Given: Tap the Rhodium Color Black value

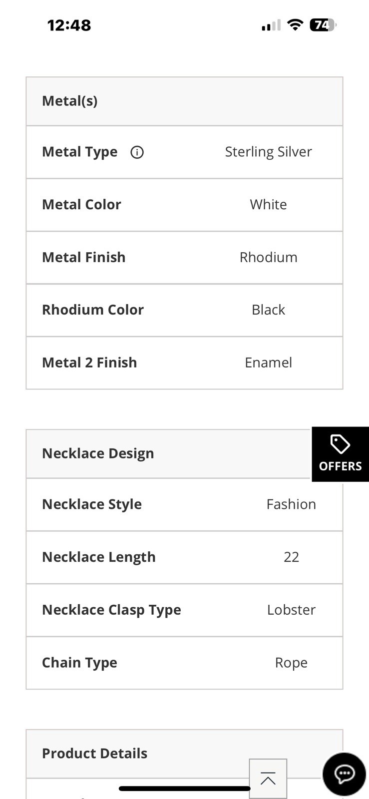Looking at the screenshot, I should click(268, 310).
